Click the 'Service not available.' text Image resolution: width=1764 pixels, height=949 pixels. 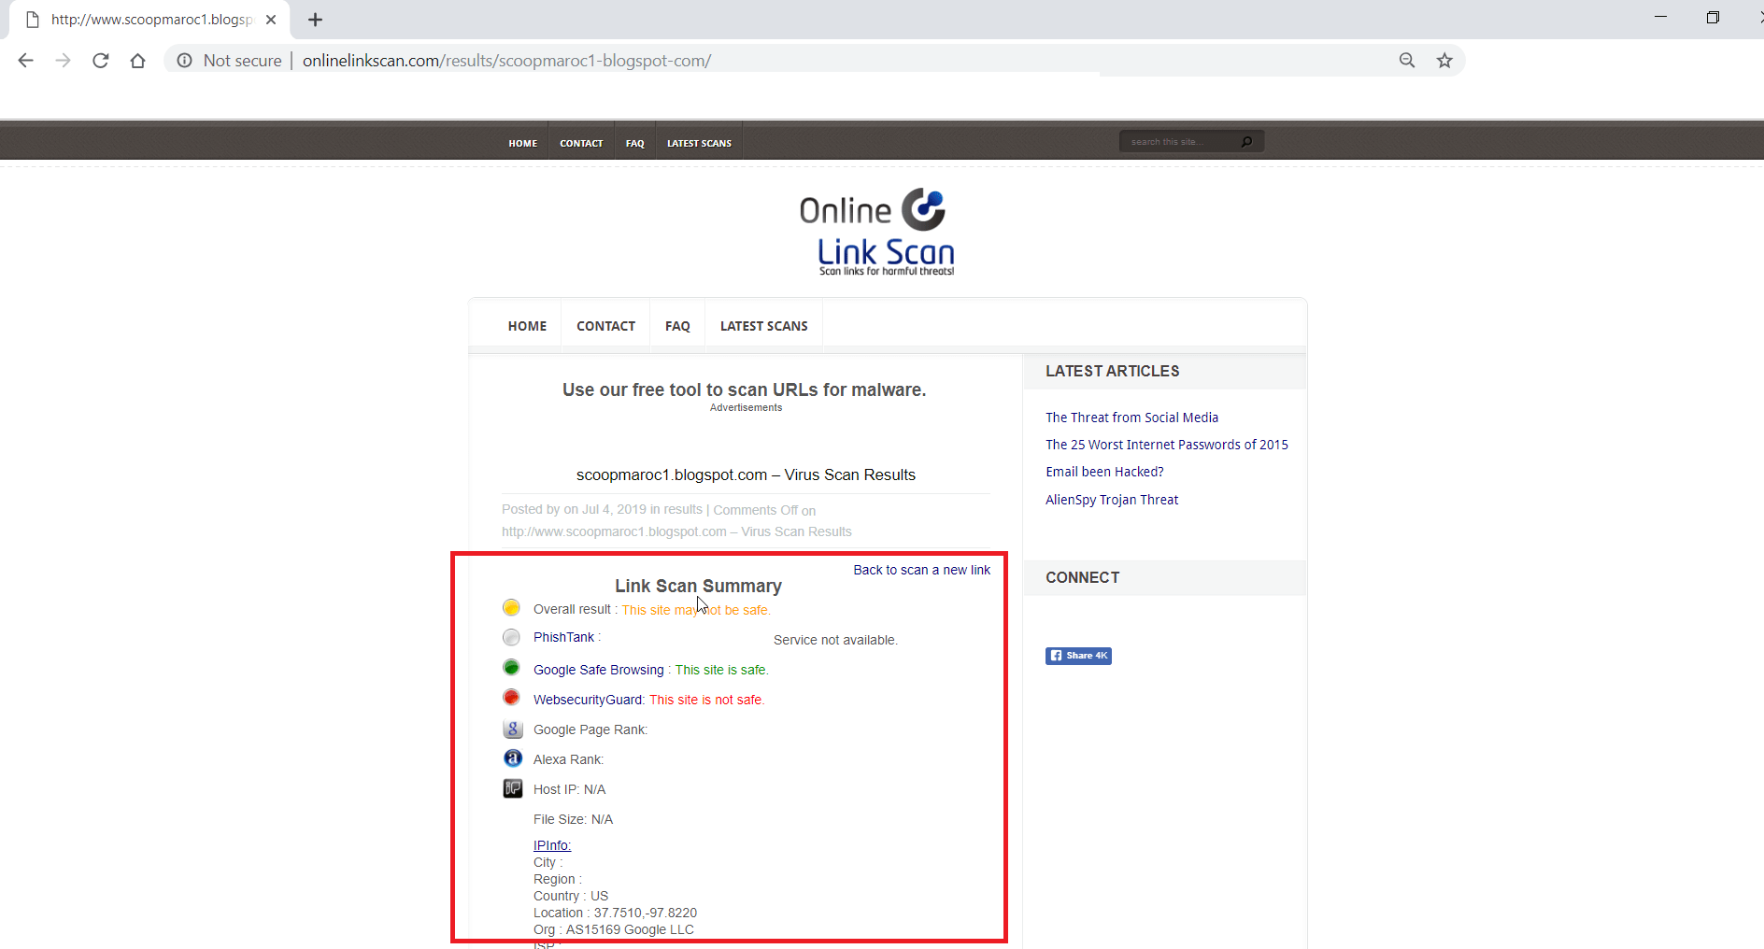[835, 640]
